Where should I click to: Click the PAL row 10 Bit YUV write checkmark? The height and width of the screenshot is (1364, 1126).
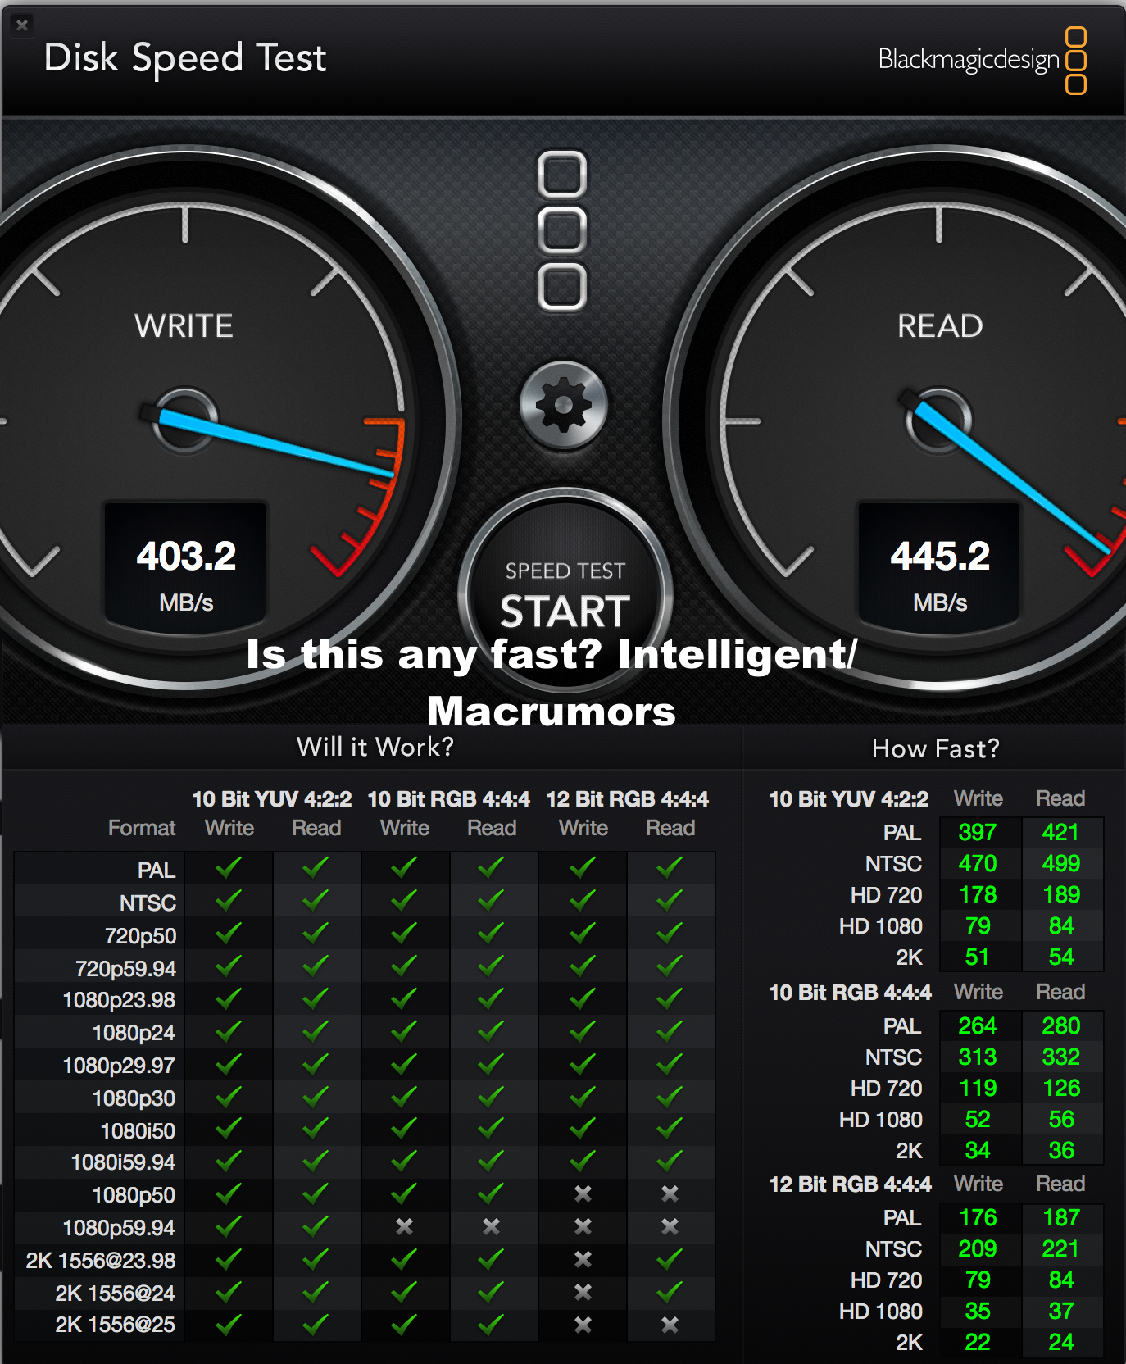tap(229, 867)
